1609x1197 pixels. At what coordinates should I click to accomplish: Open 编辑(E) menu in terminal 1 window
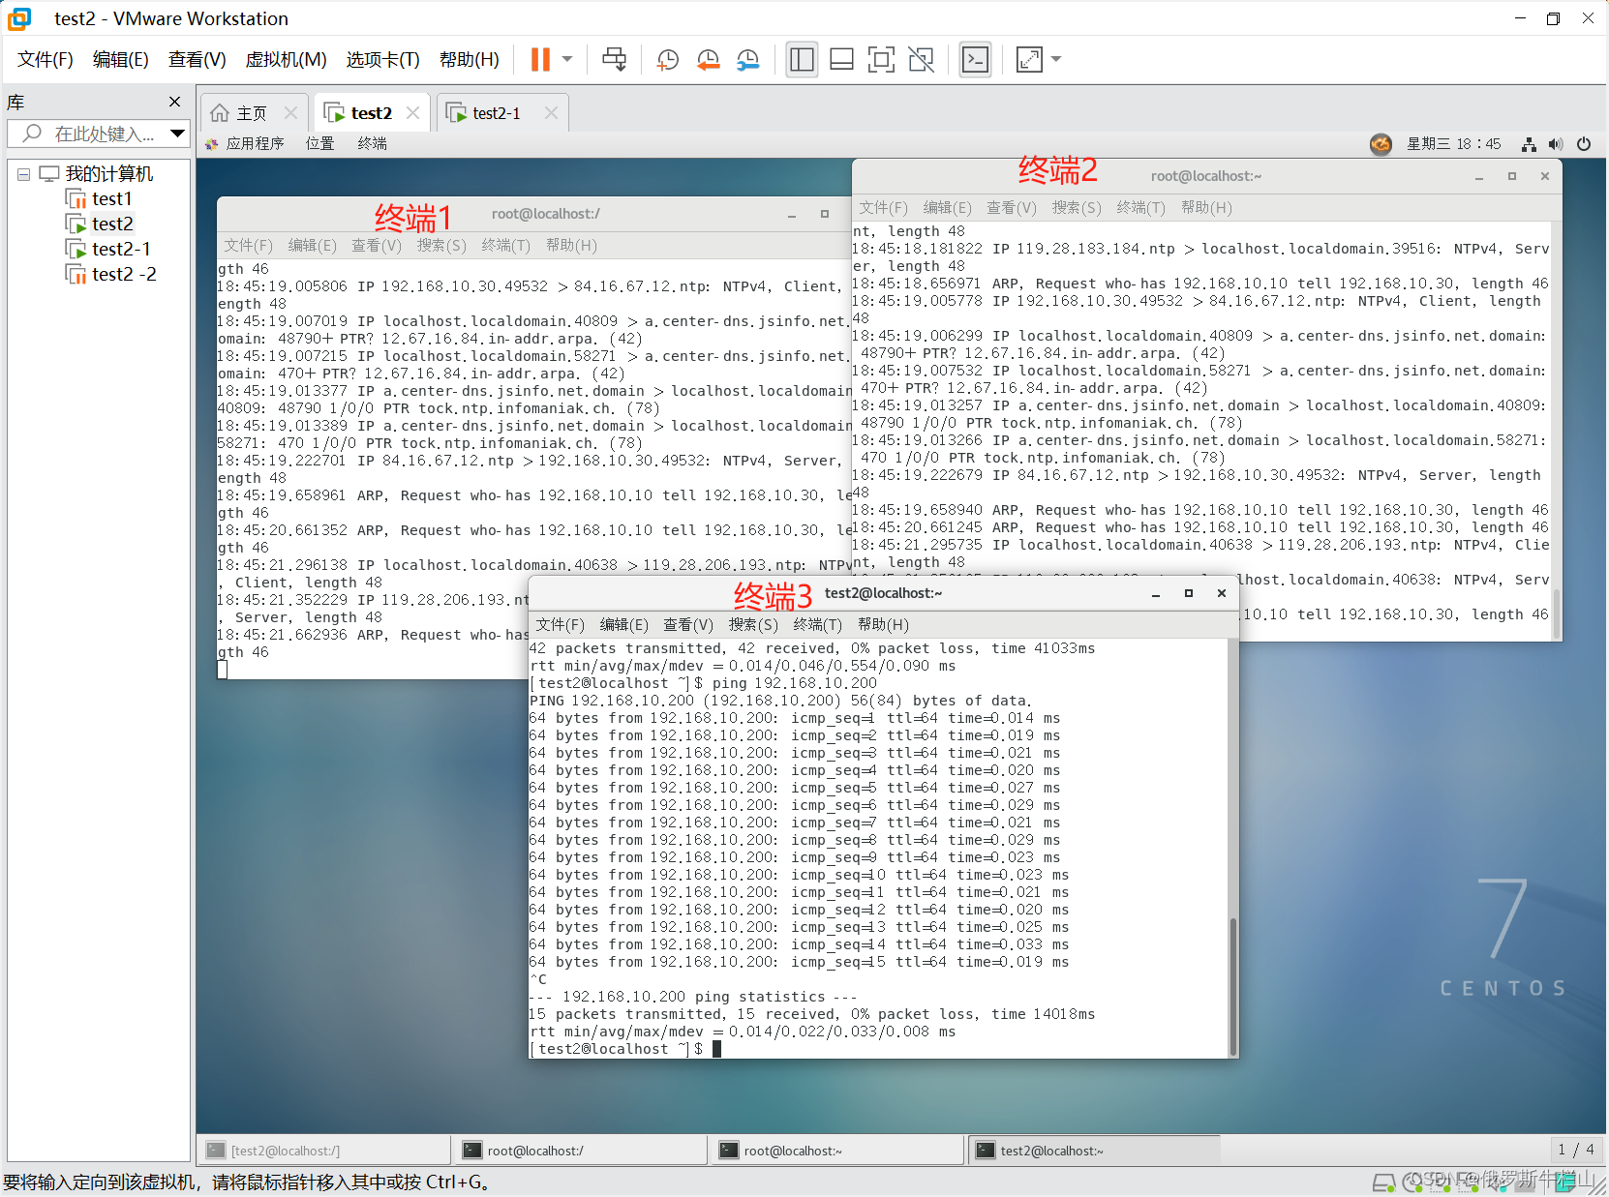click(x=313, y=246)
